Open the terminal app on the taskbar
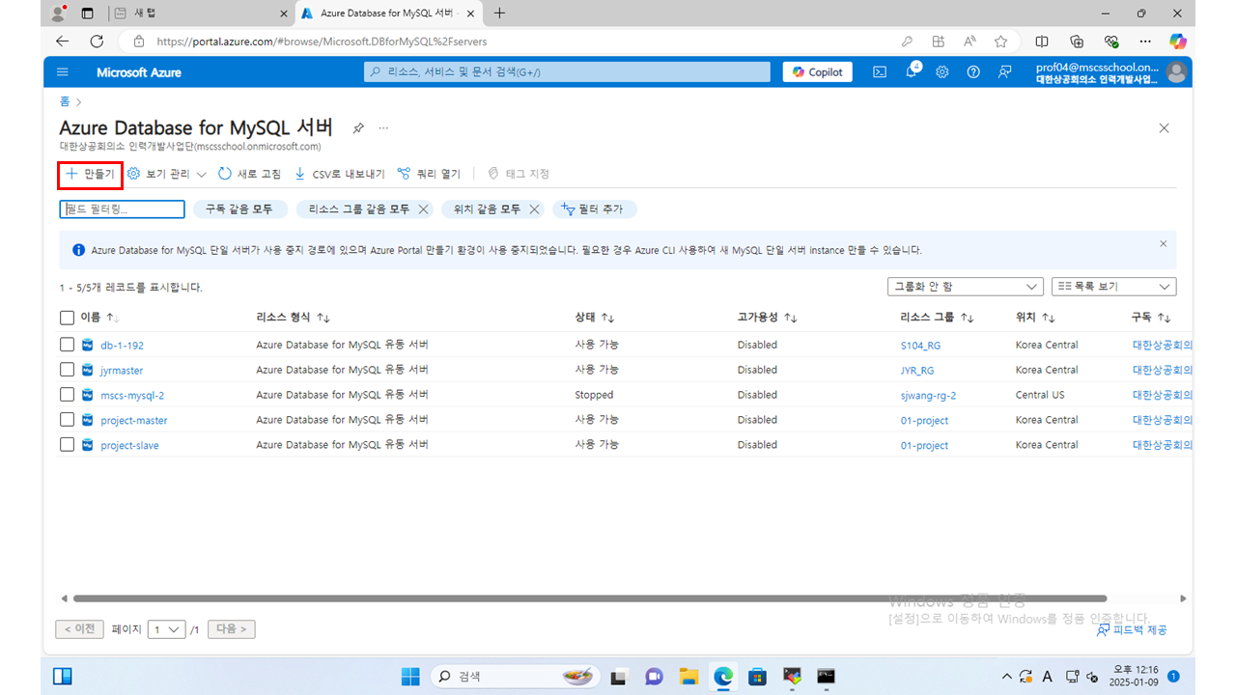The image size is (1236, 695). pos(826,677)
